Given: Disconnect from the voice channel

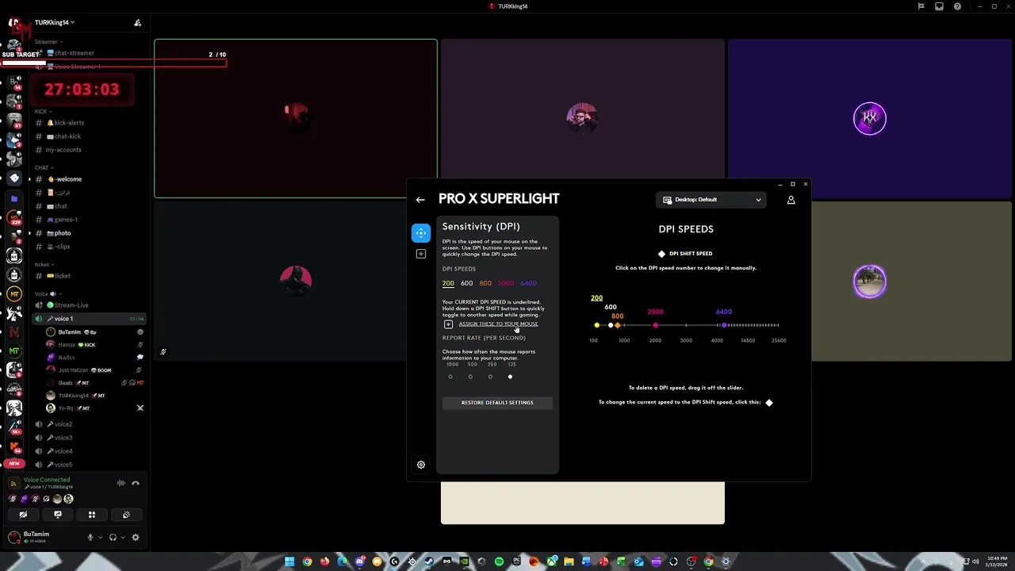Looking at the screenshot, I should point(136,483).
